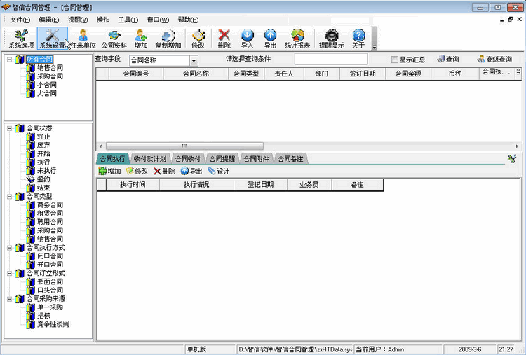Click 高级查询 advanced search button
This screenshot has height=355, width=526.
[494, 60]
